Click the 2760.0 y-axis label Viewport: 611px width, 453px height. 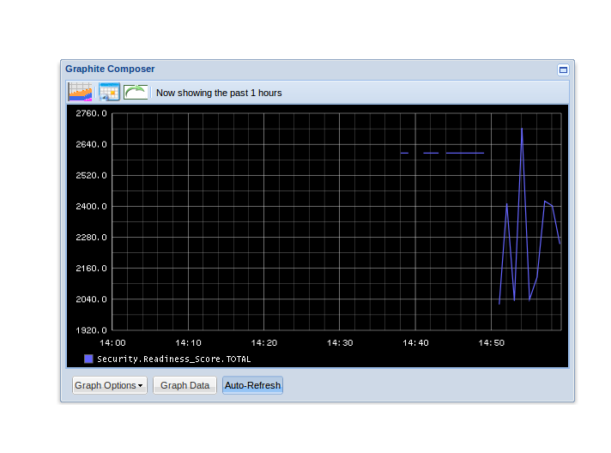click(92, 113)
